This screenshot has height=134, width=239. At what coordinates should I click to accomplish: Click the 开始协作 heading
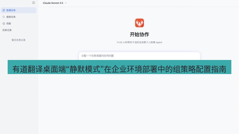point(139,34)
